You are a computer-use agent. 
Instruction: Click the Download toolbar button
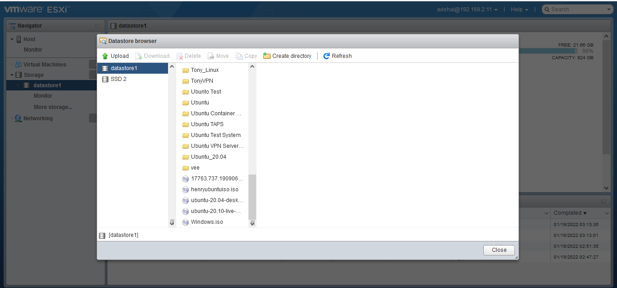click(x=152, y=56)
